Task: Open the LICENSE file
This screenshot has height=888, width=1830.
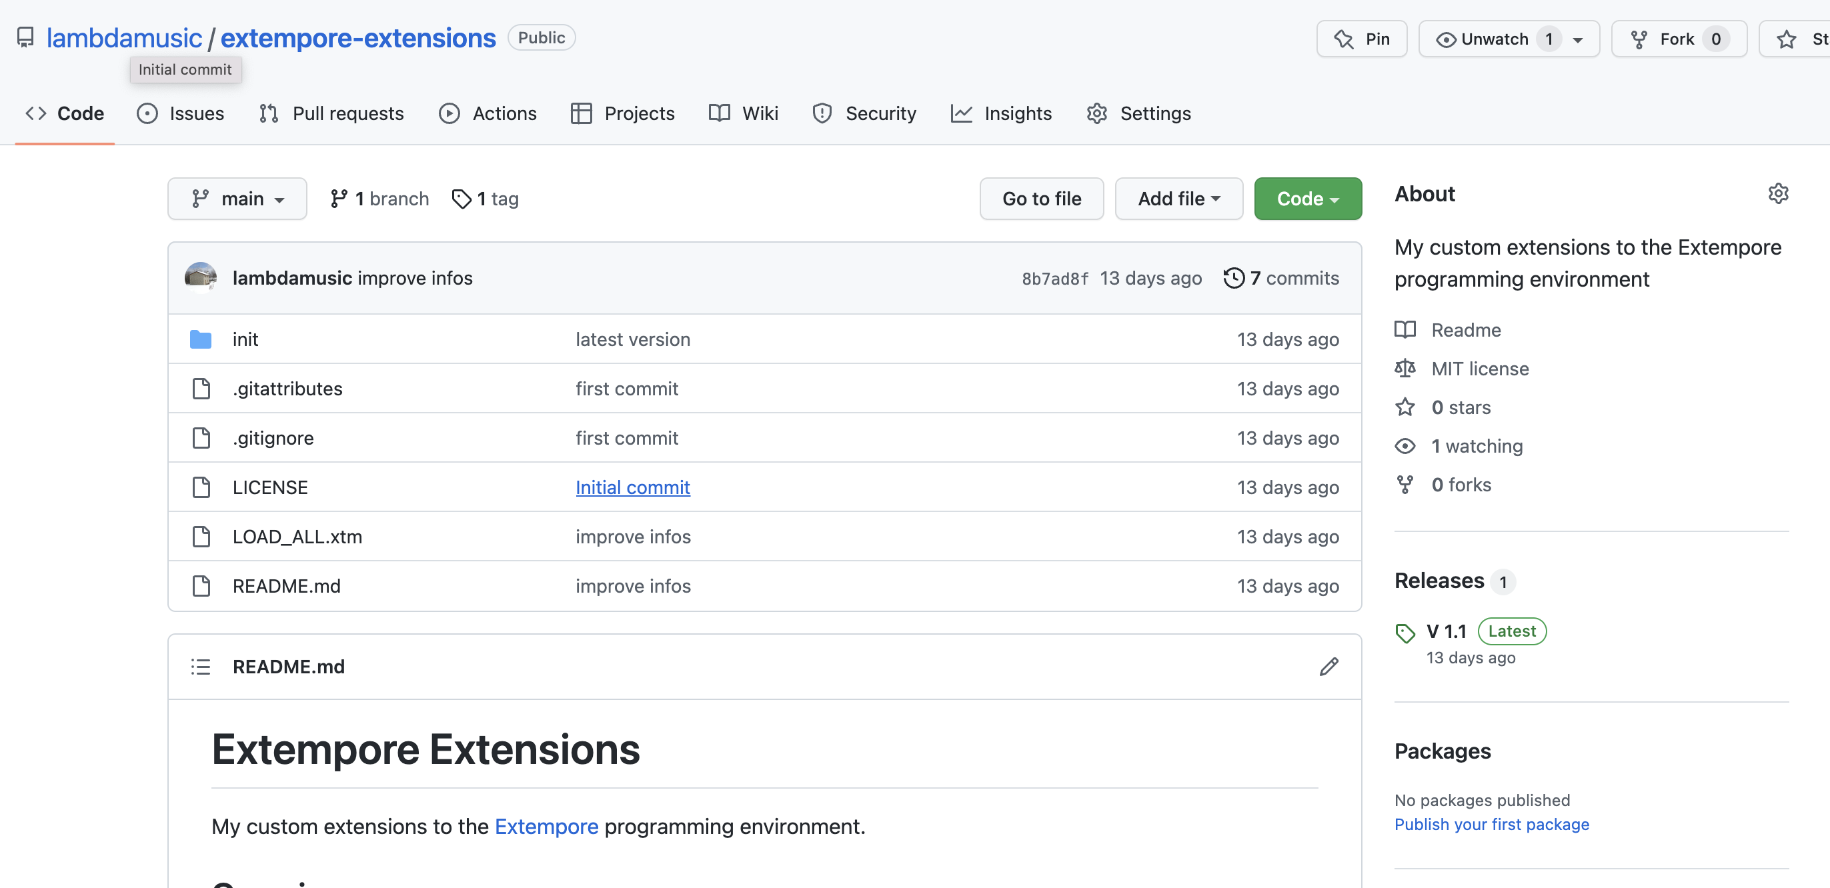Action: pos(270,487)
